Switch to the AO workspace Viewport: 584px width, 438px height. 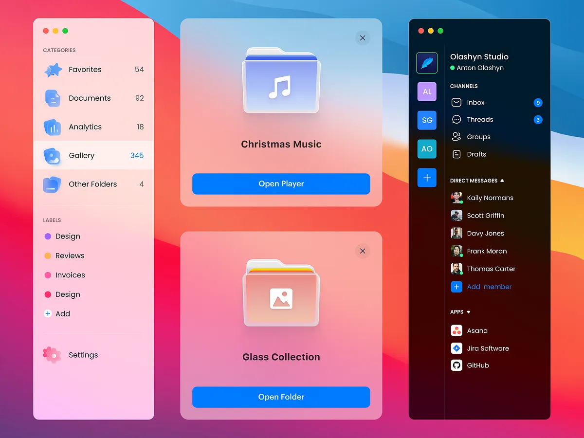[427, 149]
